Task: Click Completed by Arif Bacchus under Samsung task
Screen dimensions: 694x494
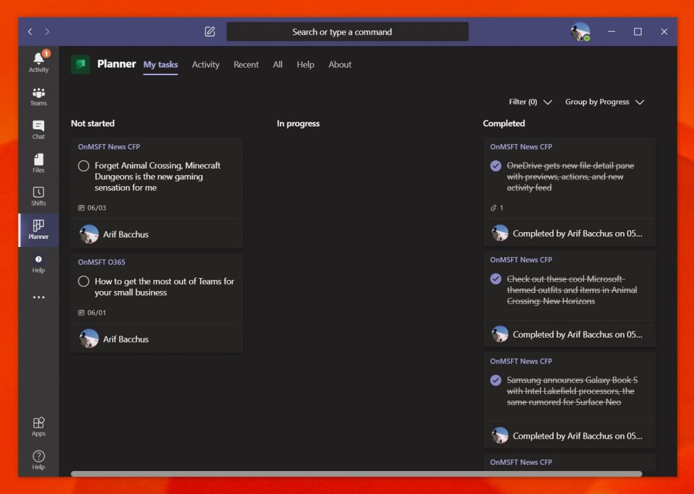Action: tap(577, 436)
